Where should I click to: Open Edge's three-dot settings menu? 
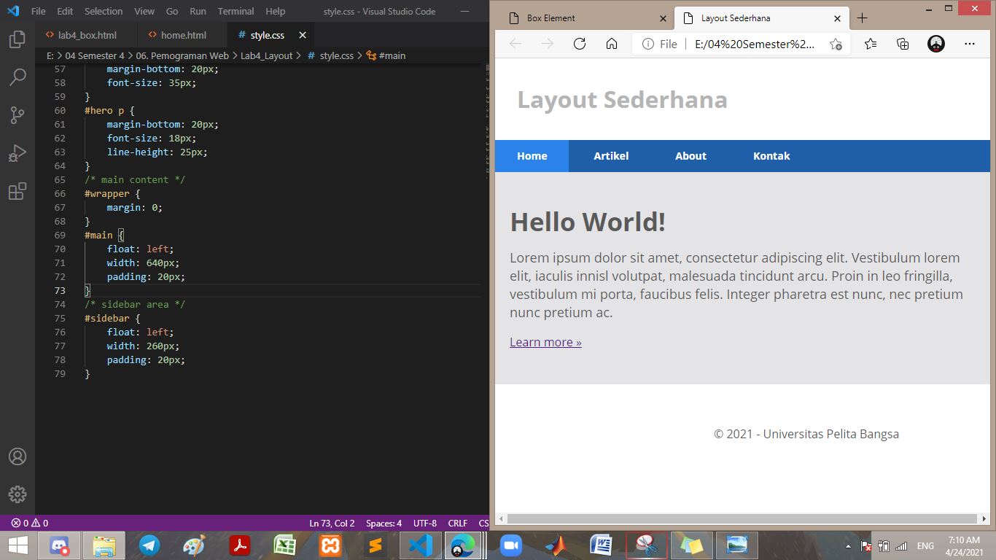click(x=970, y=44)
